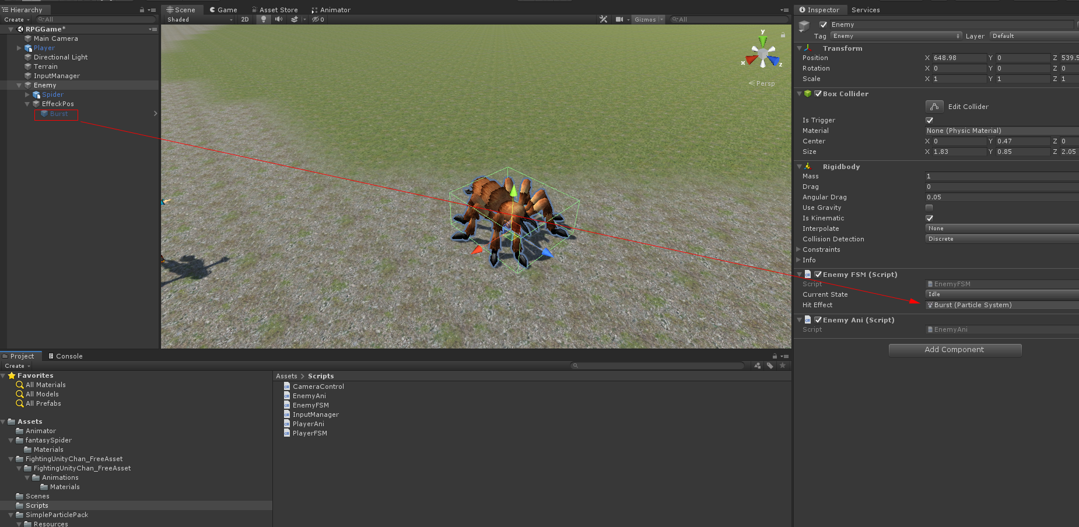This screenshot has width=1079, height=527.
Task: Click the Project panel search field
Action: pyautogui.click(x=657, y=366)
